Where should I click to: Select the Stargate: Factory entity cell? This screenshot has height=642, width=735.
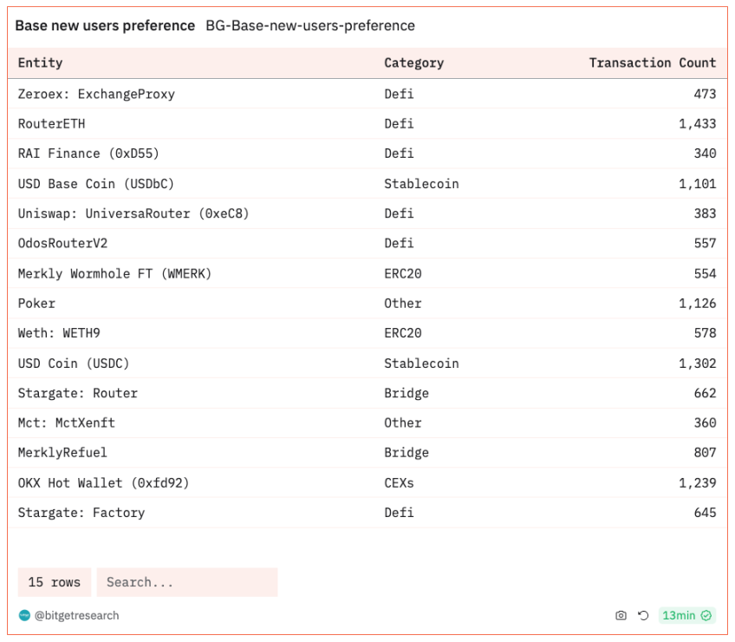(81, 513)
